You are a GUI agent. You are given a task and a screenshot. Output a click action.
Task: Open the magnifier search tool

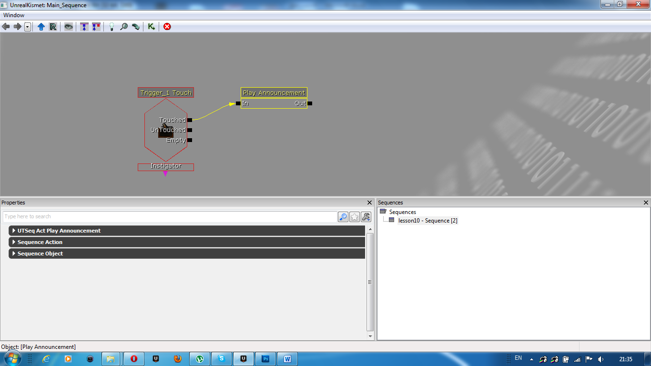click(x=123, y=27)
